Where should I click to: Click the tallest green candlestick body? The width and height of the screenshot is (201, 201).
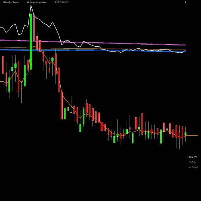(x=31, y=41)
